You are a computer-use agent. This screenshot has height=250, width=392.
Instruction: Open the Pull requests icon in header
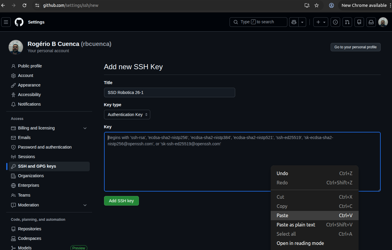pos(347,22)
